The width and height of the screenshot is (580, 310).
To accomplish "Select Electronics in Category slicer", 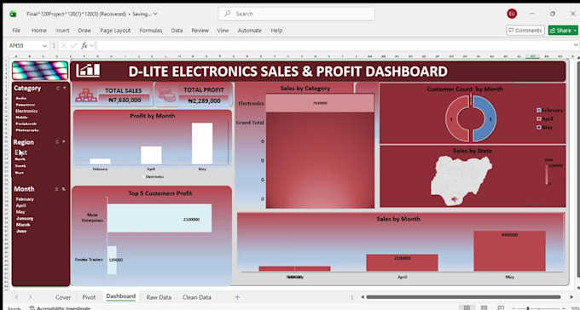I will click(x=26, y=111).
